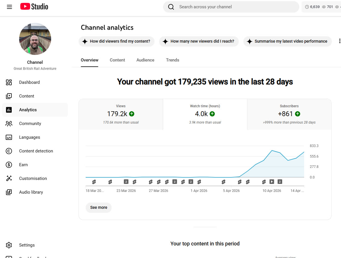Select the Watch time (hours) metric card
The width and height of the screenshot is (341, 258).
[205, 114]
